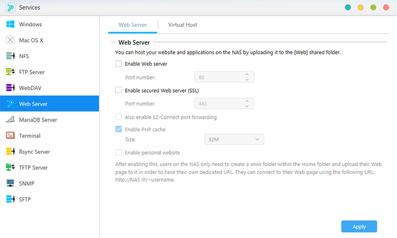Toggle the Enable PHP cache checkbox
397x238 pixels.
(x=119, y=129)
